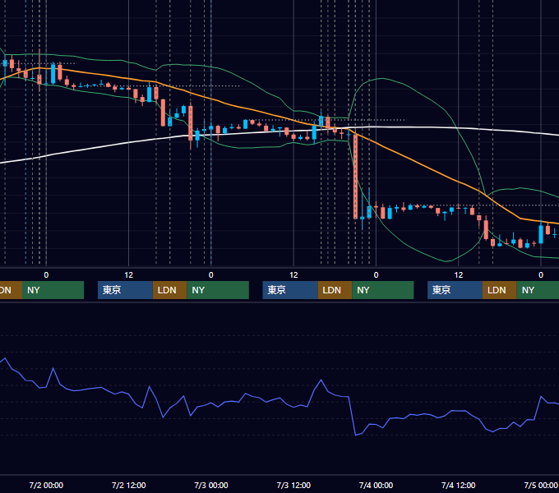The width and height of the screenshot is (559, 493).
Task: Select 東京 session block under the 7/3 12:00 gridline
Action: tap(290, 290)
